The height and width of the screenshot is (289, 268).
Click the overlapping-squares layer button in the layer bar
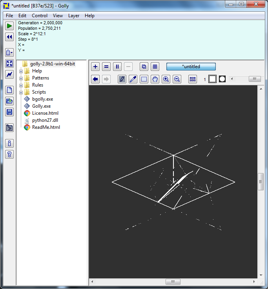click(144, 67)
